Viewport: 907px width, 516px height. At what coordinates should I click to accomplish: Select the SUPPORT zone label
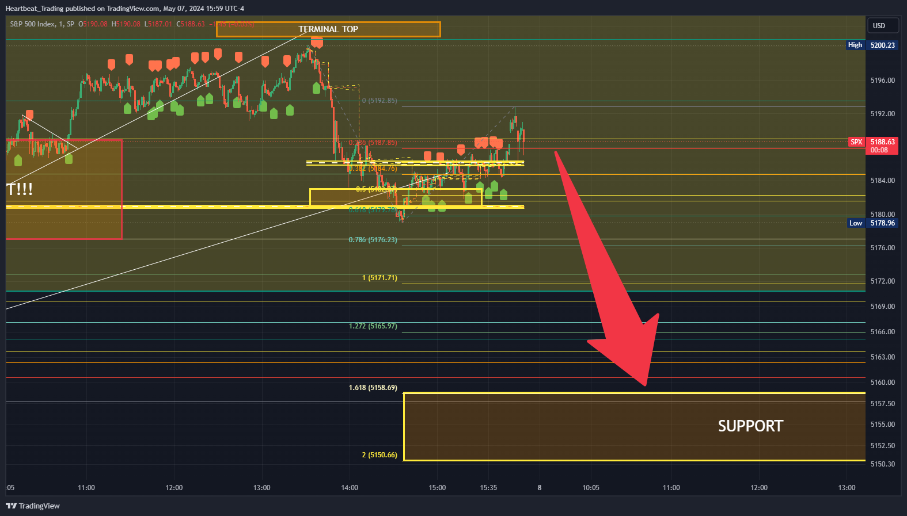750,426
